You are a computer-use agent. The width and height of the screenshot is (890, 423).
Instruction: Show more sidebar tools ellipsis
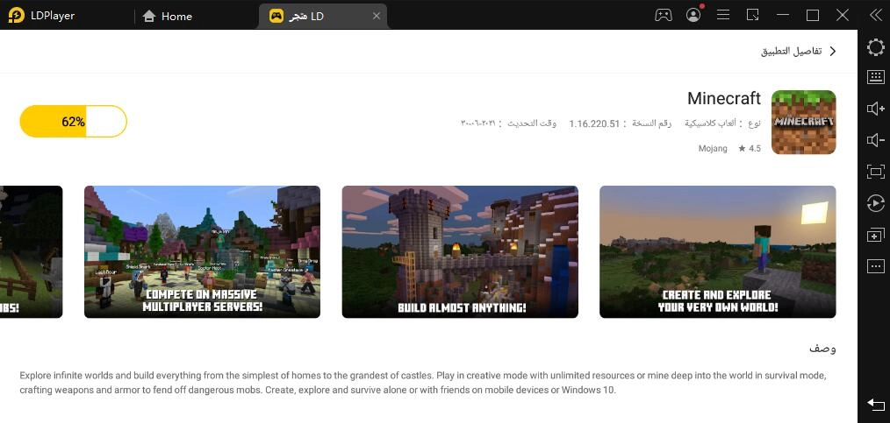876,265
